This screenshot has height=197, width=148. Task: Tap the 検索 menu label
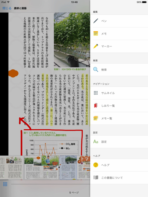point(104,70)
